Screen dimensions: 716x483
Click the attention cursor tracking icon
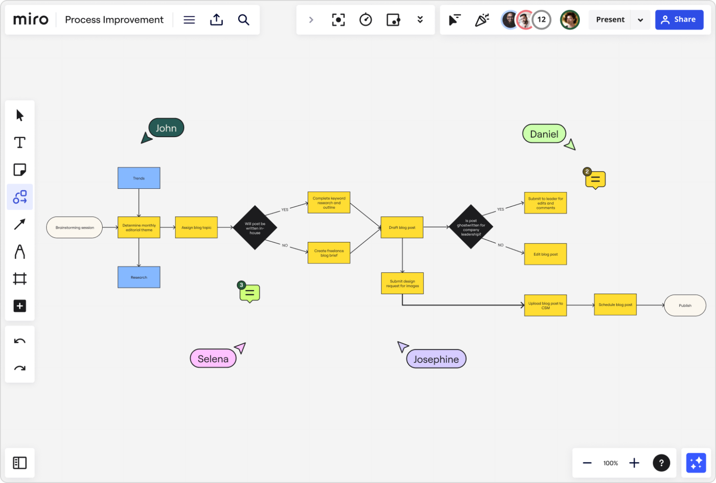click(455, 20)
